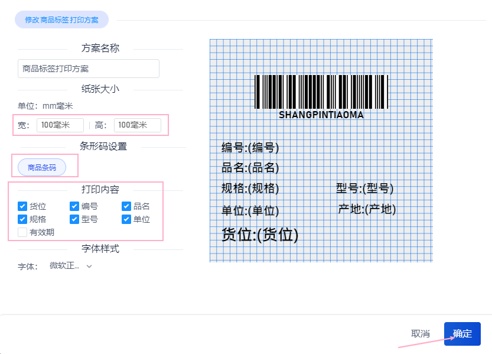This screenshot has height=354, width=492.
Task: Click the 修改商品标签打印方案 header tab
Action: (62, 20)
